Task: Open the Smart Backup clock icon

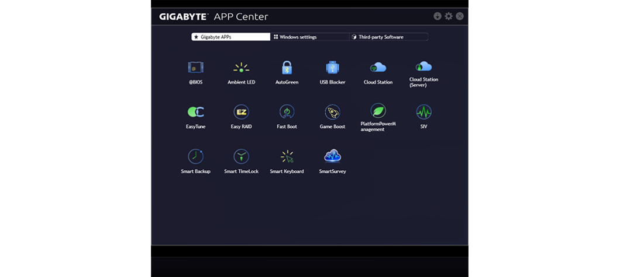Action: click(196, 156)
